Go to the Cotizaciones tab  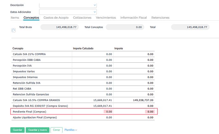82,18
